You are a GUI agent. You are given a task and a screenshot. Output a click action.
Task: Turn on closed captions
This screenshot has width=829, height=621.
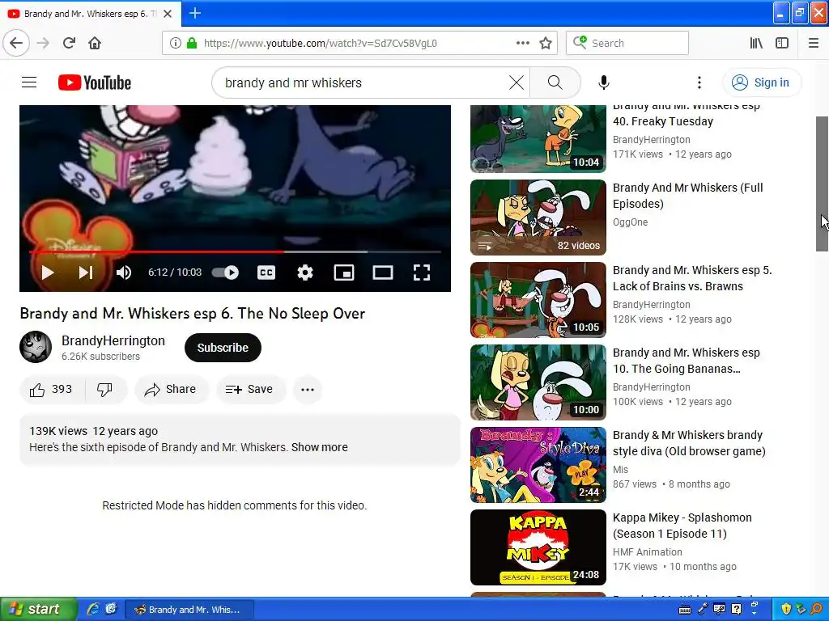[266, 272]
